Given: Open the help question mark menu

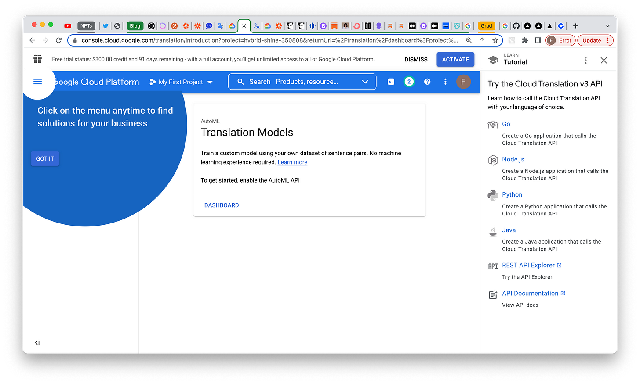Looking at the screenshot, I should tap(427, 82).
